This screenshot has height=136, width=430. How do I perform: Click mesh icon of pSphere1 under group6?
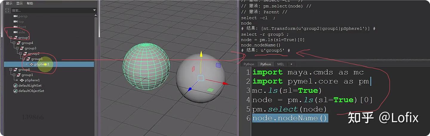tap(22, 80)
